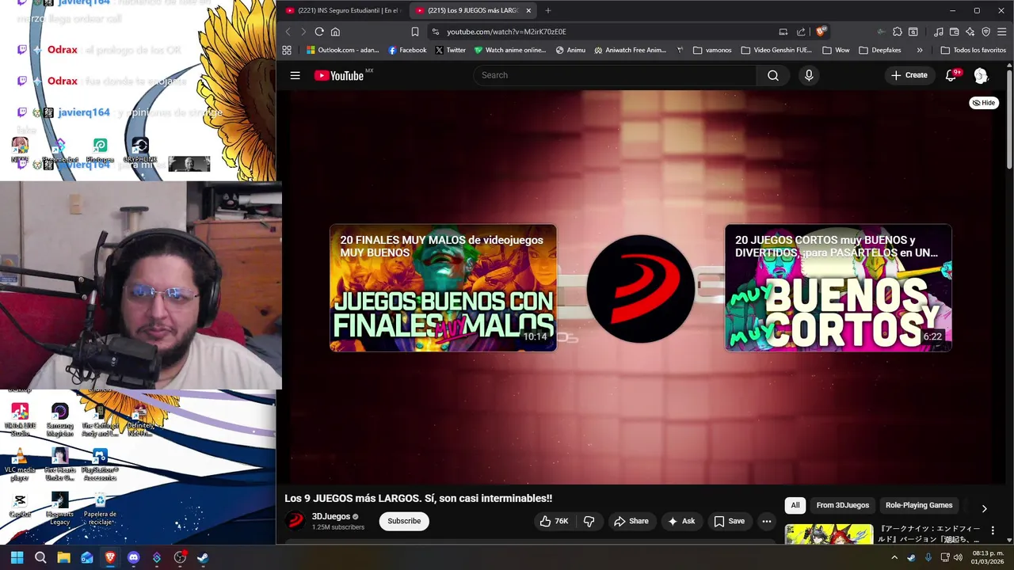
Task: Open the Outlook taskbar icon
Action: point(87,557)
